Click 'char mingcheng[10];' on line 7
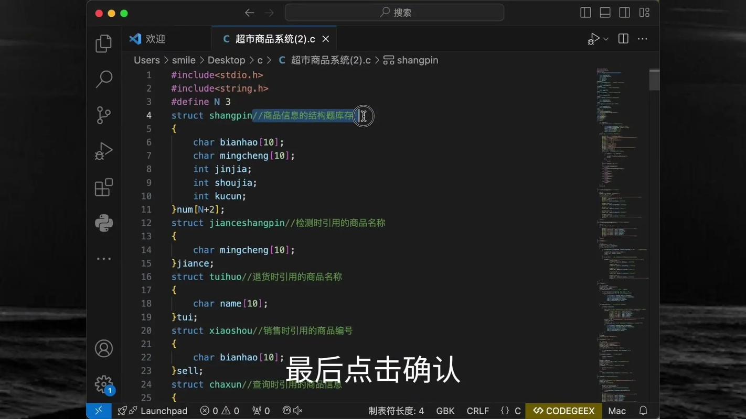Viewport: 746px width, 419px height. point(244,156)
